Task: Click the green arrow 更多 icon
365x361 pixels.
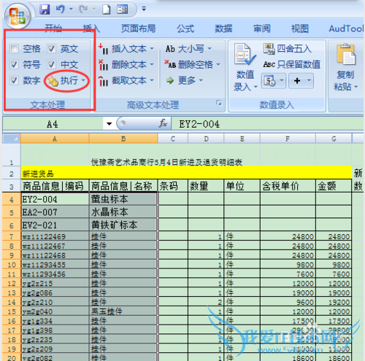Action: pos(170,80)
